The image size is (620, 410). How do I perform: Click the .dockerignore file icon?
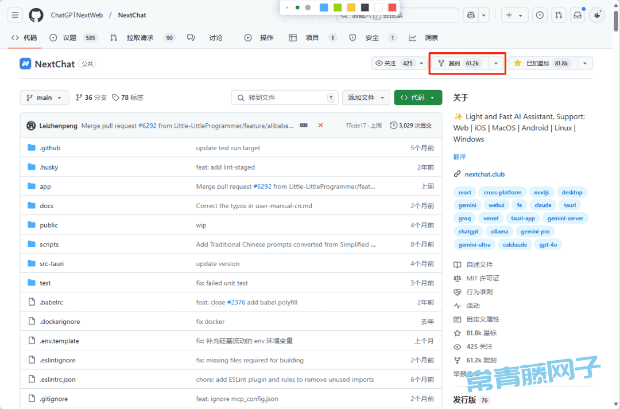[32, 322]
